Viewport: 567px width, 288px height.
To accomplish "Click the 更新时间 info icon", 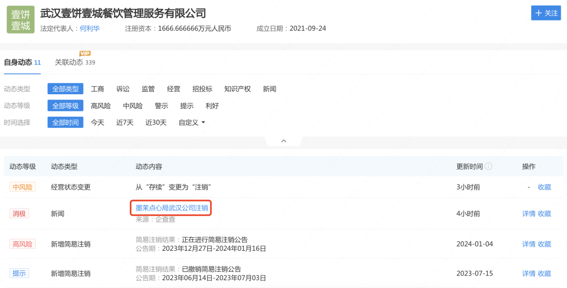I will click(489, 167).
